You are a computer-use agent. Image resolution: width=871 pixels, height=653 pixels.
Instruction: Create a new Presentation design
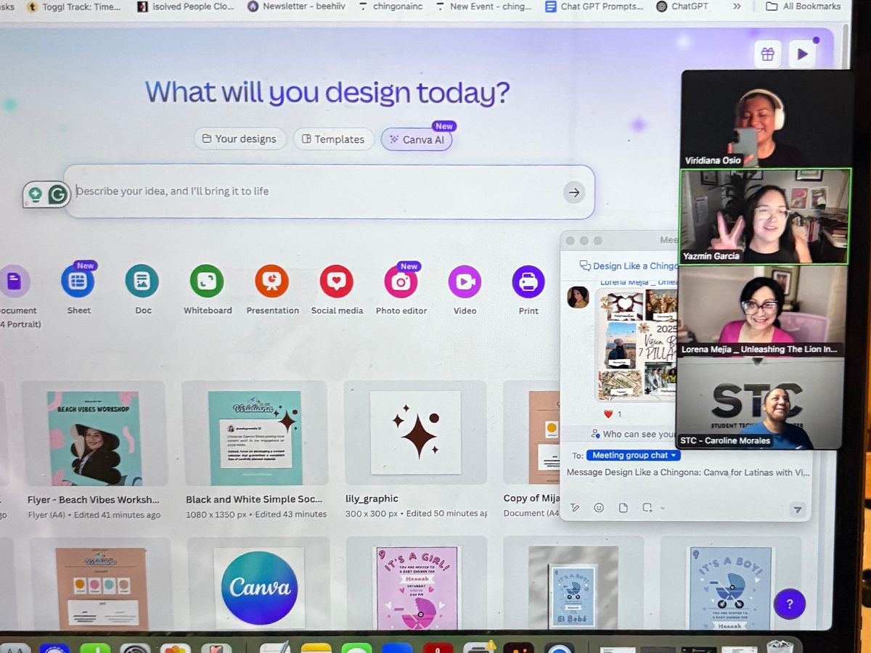(x=271, y=282)
